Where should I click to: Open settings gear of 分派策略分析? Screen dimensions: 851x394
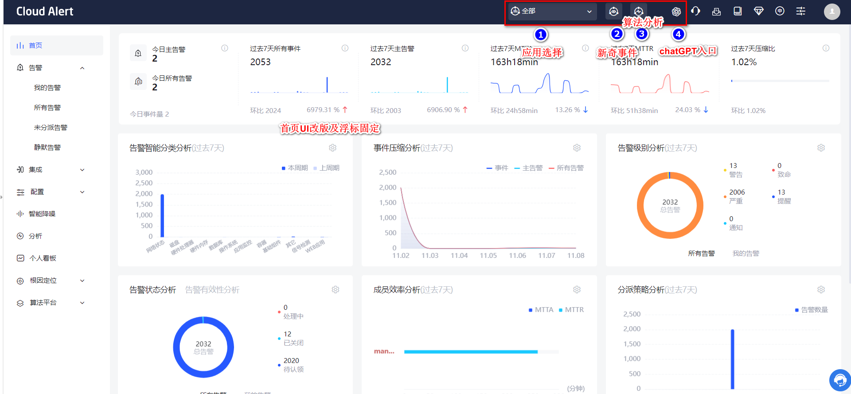pos(821,289)
